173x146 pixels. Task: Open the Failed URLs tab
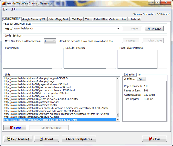pos(100,19)
